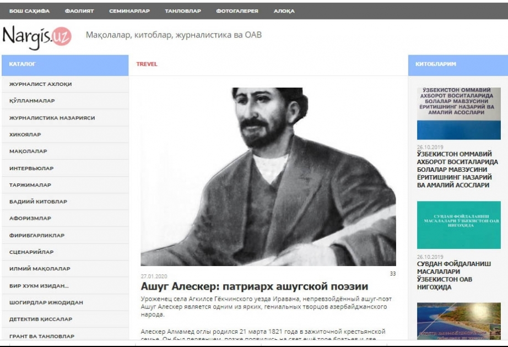
Task: Click the КАТАЛОГ sidebar header
Action: coord(65,65)
